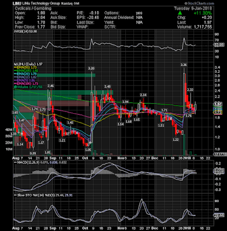
Task: Click the 3.36 peak price annotation
Action: [x=183, y=65]
